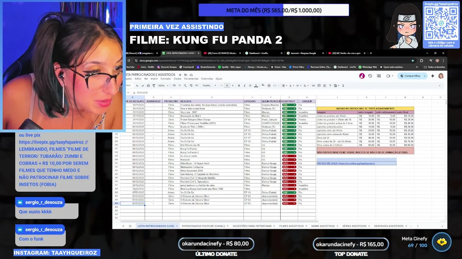
Task: Toggle bold formatting
Action: coord(239,86)
